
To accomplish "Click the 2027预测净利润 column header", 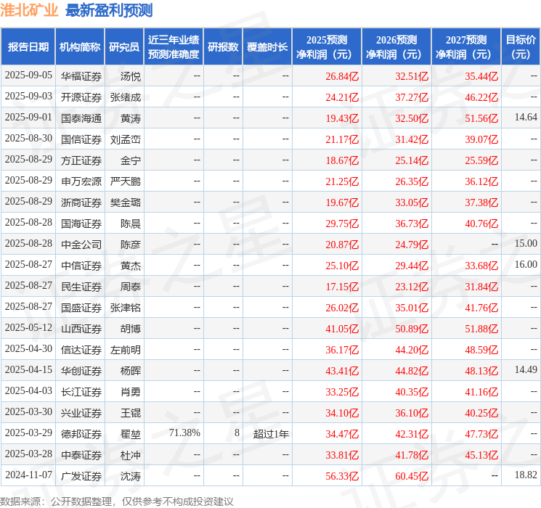I will 466,47.
